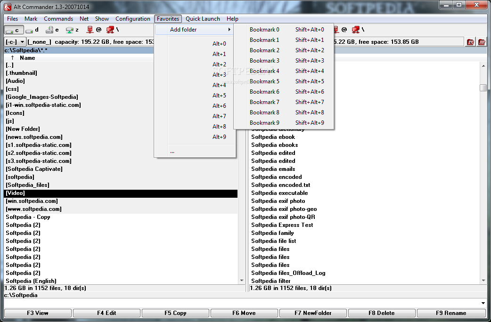Select drive c in left panel toolbar

pos(14,30)
